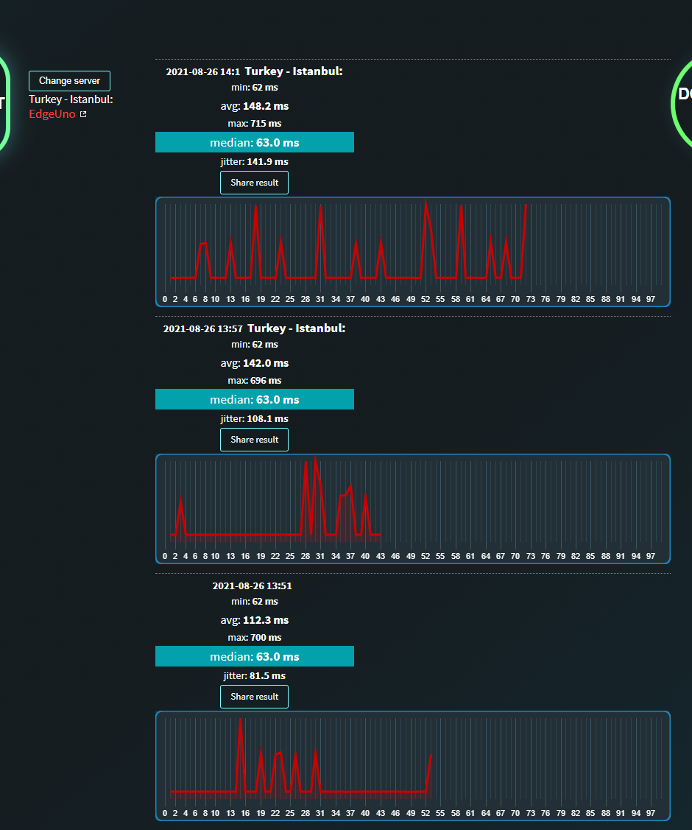Share result of the 112.3 ms avg test
Screen dimensions: 692x830
click(255, 697)
